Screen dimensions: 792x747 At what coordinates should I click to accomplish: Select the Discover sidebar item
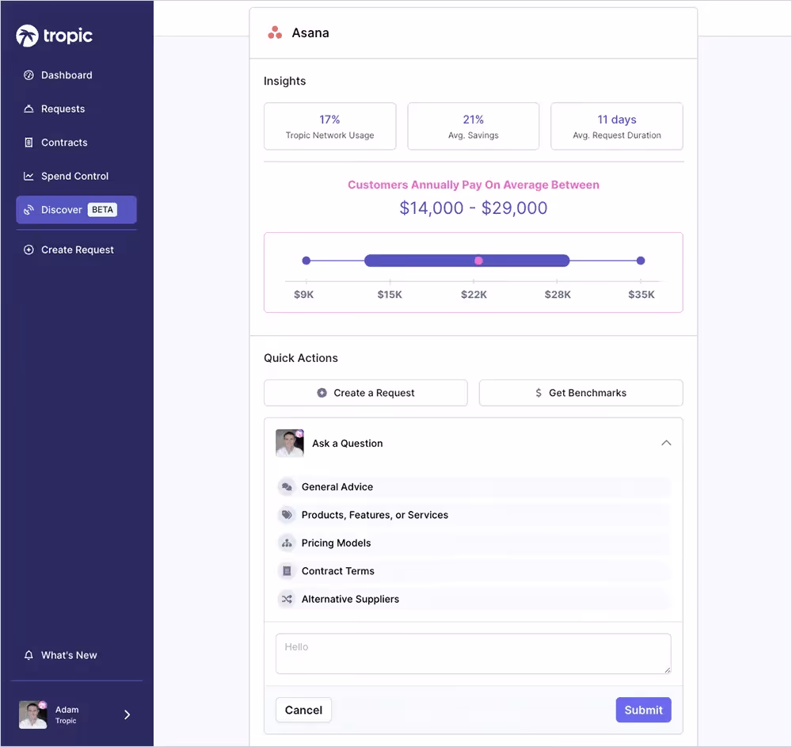pos(76,210)
